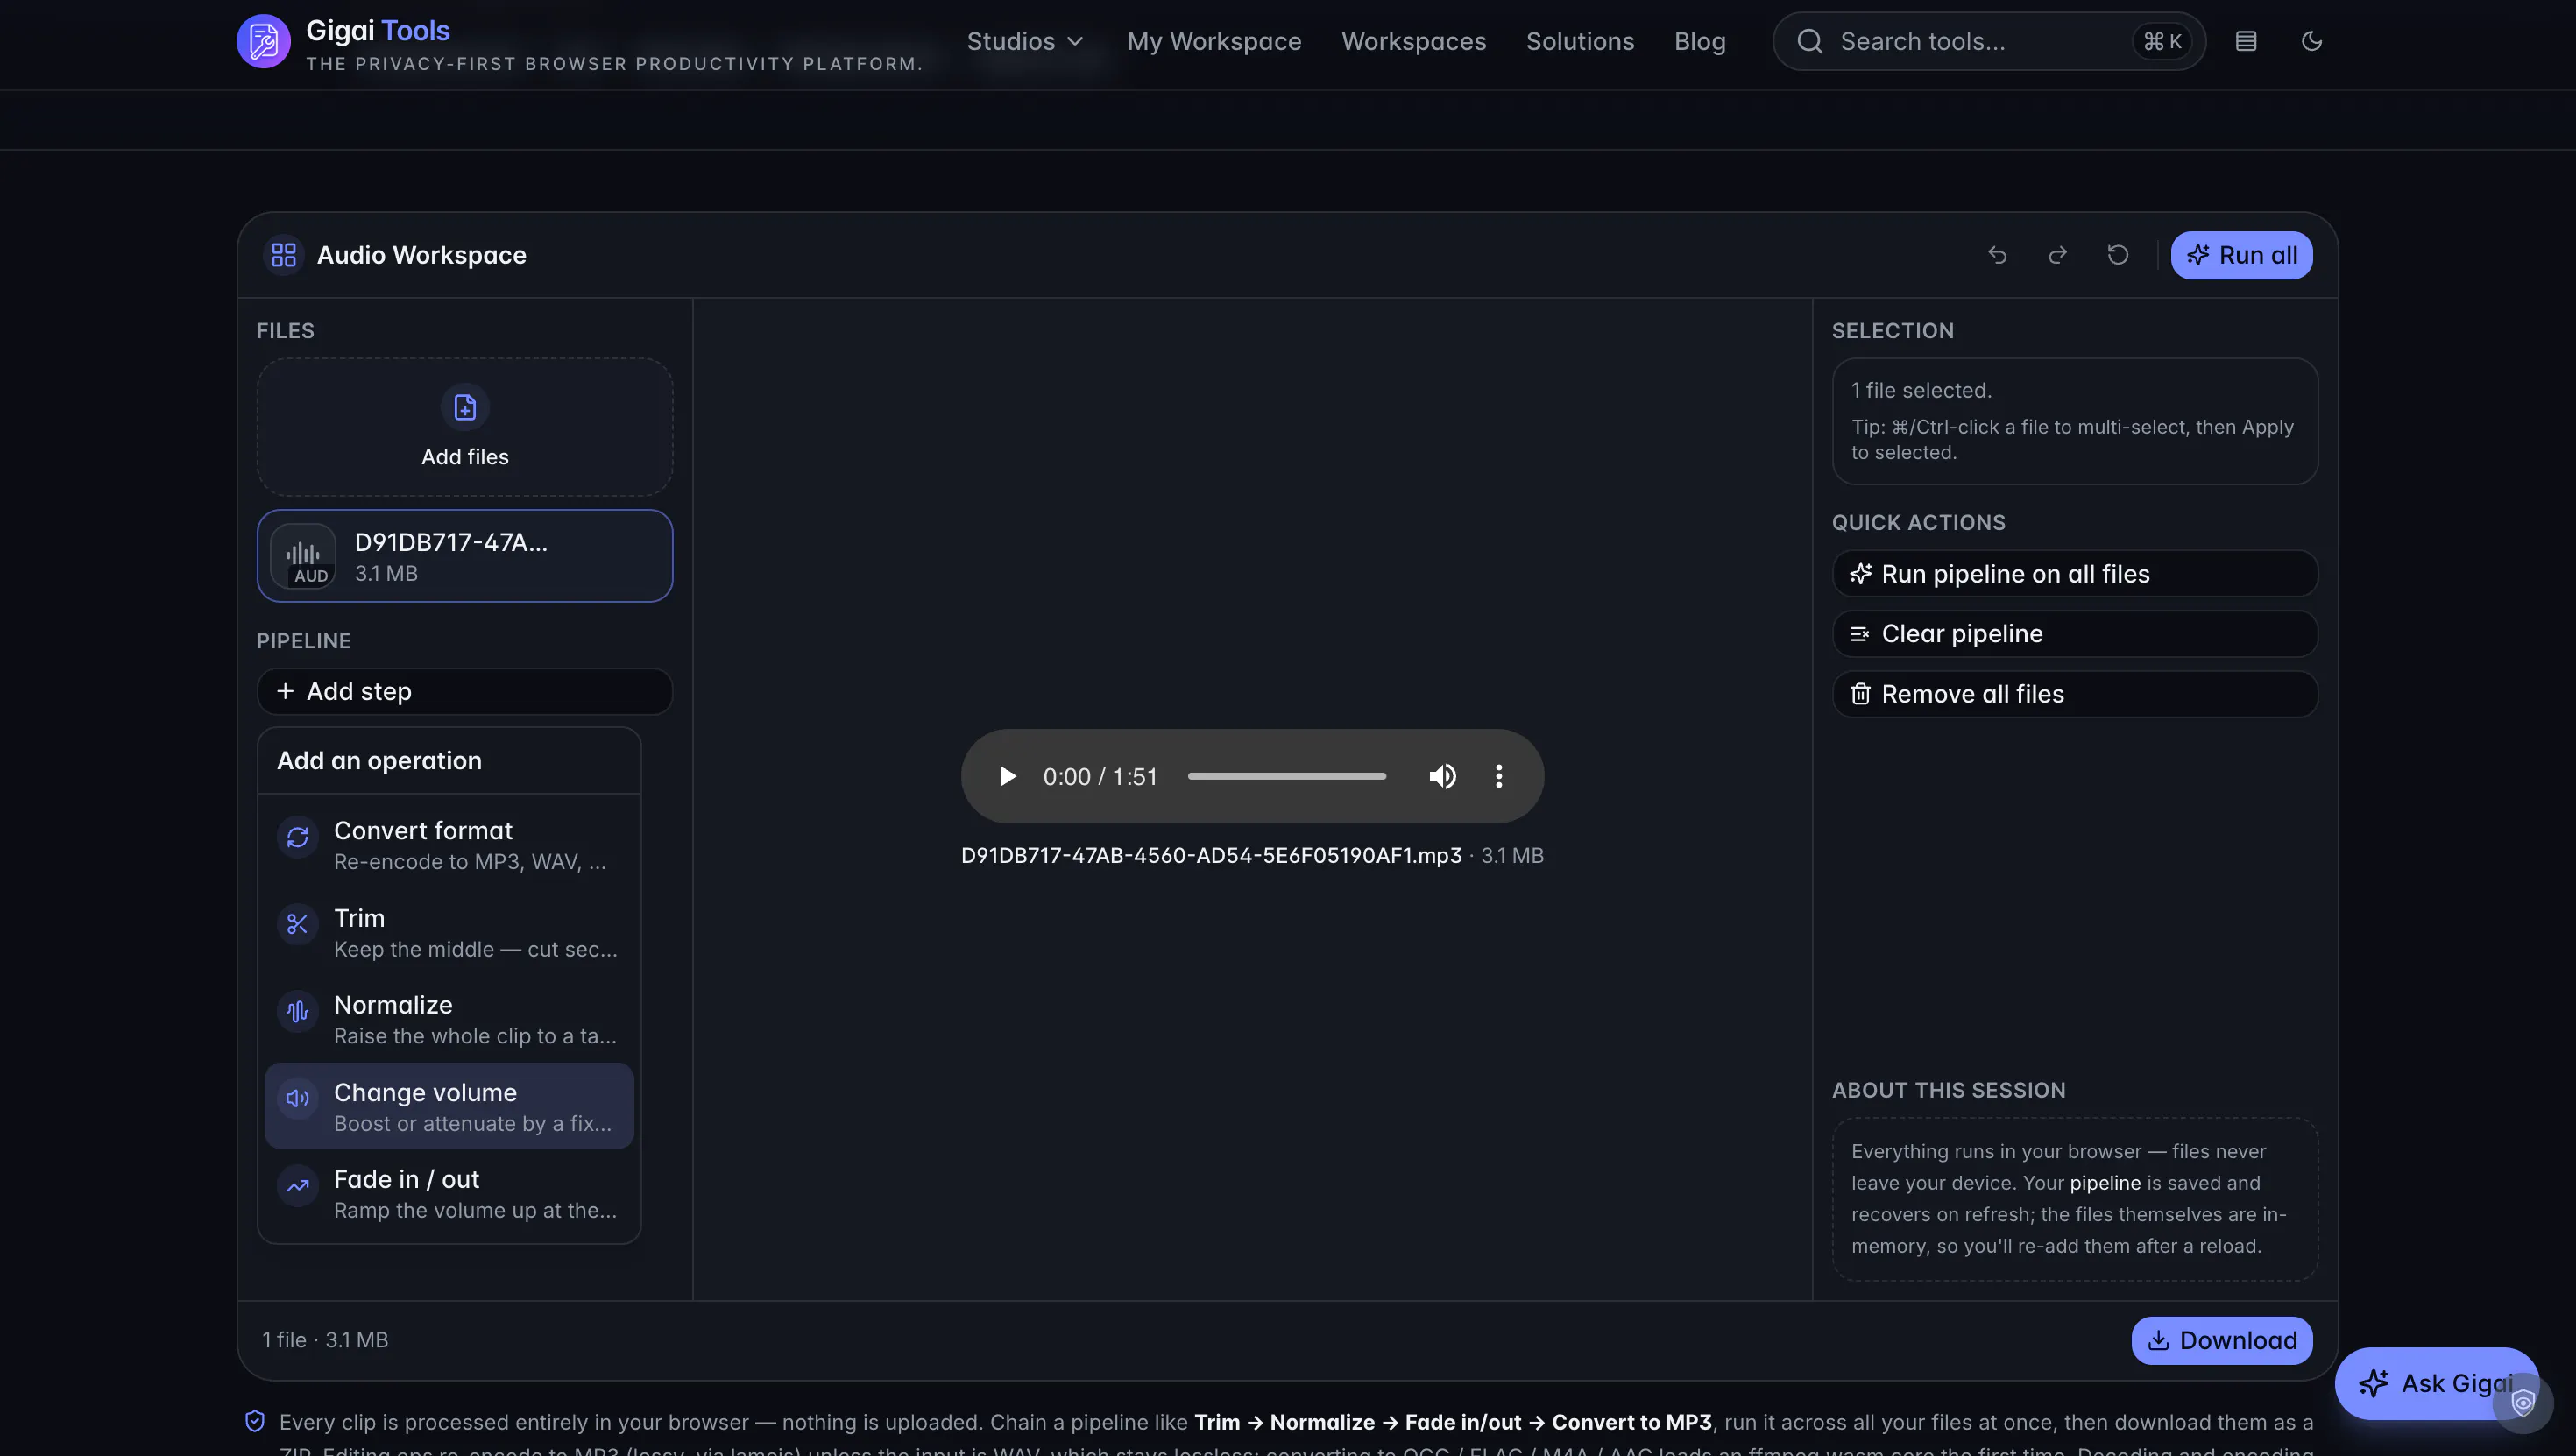
Task: Click Run pipeline on all files
Action: pos(2075,574)
